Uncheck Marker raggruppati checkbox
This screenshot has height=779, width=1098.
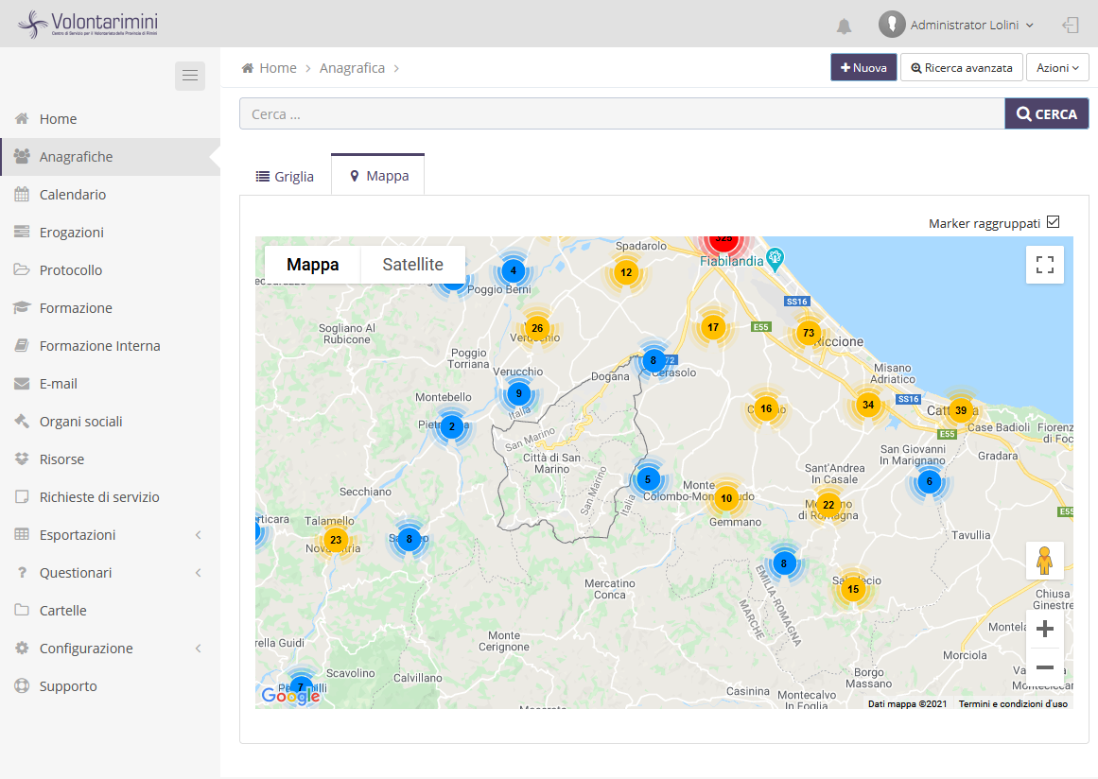(x=1054, y=222)
